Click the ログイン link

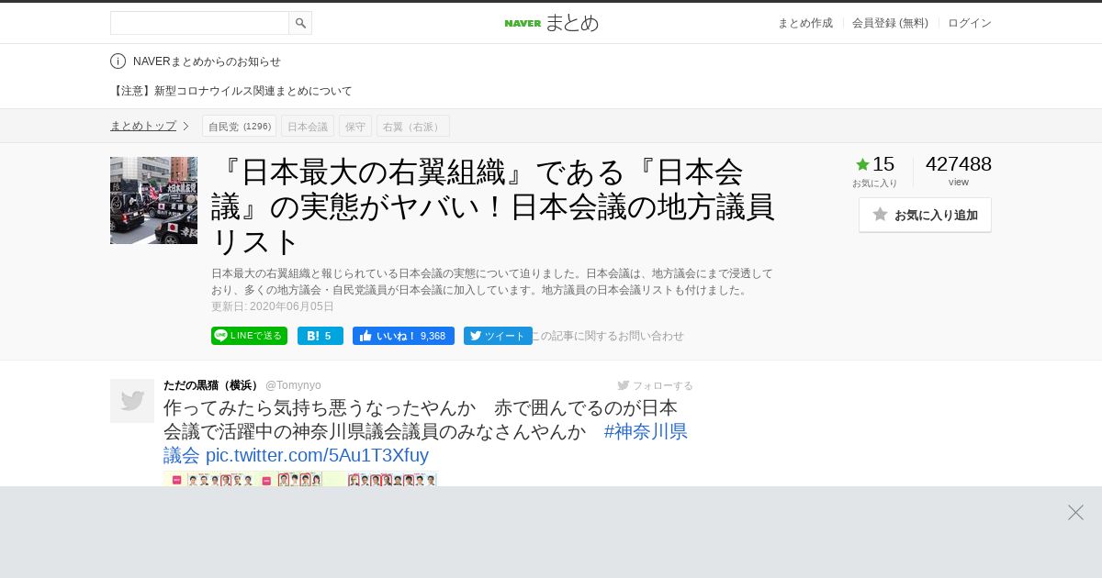coord(970,23)
